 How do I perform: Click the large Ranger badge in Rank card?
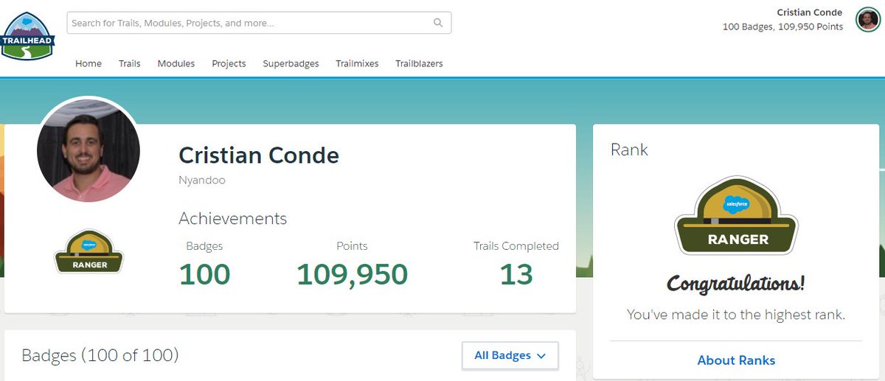point(736,217)
